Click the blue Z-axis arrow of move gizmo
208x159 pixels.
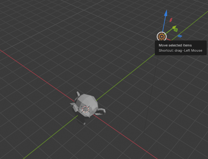[x=166, y=13]
